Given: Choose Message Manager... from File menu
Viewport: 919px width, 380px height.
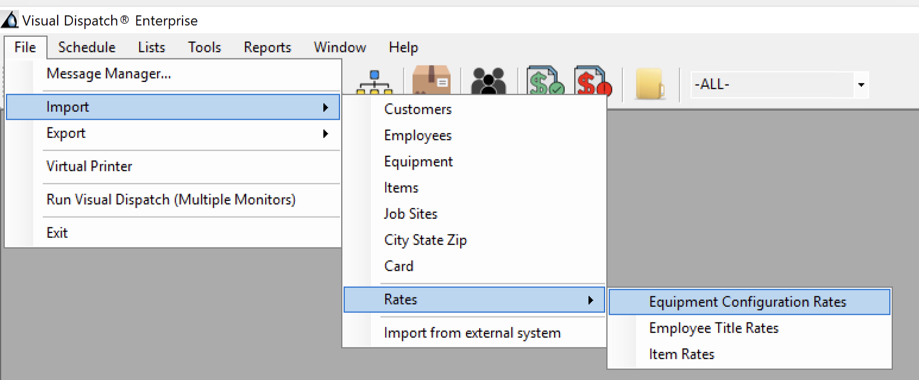Looking at the screenshot, I should (x=173, y=74).
